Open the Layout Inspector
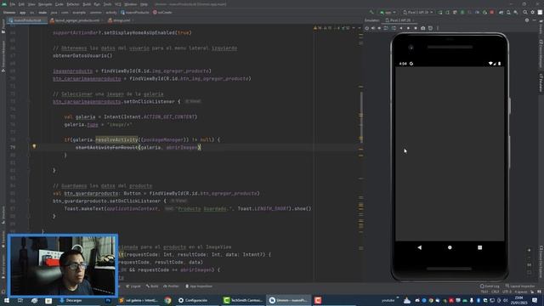 tap(520, 286)
